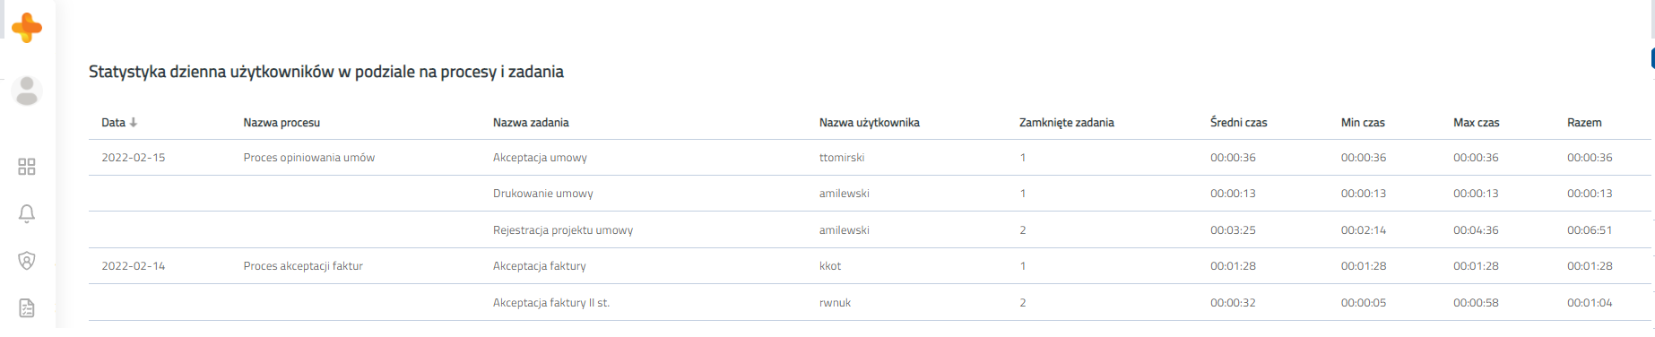Click the Min czas column header
Screen dimensions: 1655x337
1363,123
